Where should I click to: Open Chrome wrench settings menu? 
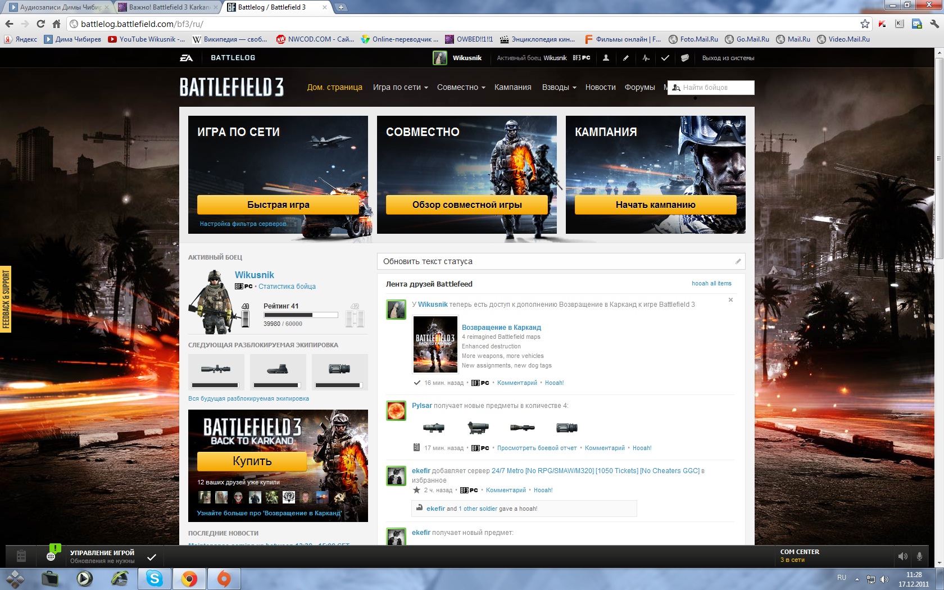[934, 24]
